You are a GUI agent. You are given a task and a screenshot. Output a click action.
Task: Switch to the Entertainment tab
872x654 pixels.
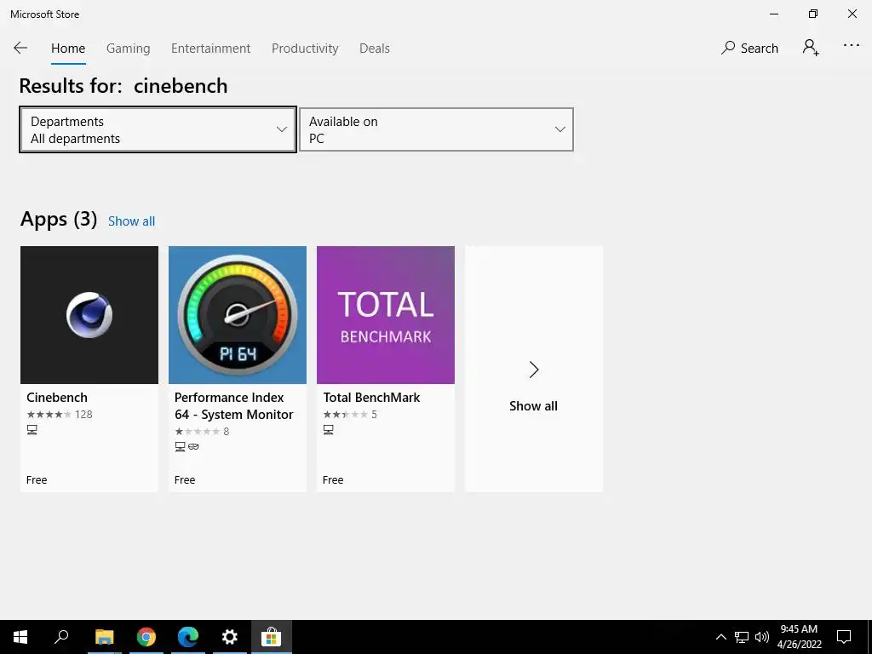point(211,49)
